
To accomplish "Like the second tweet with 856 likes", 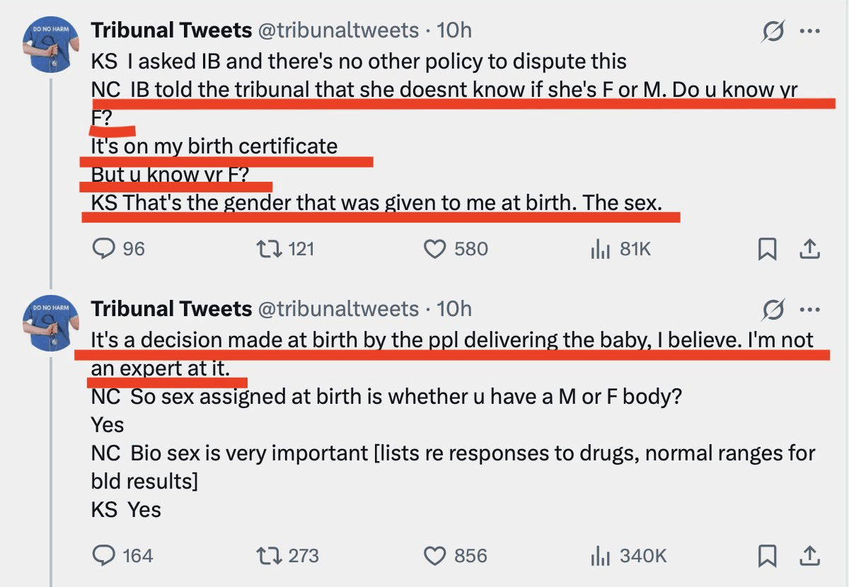I will point(434,556).
